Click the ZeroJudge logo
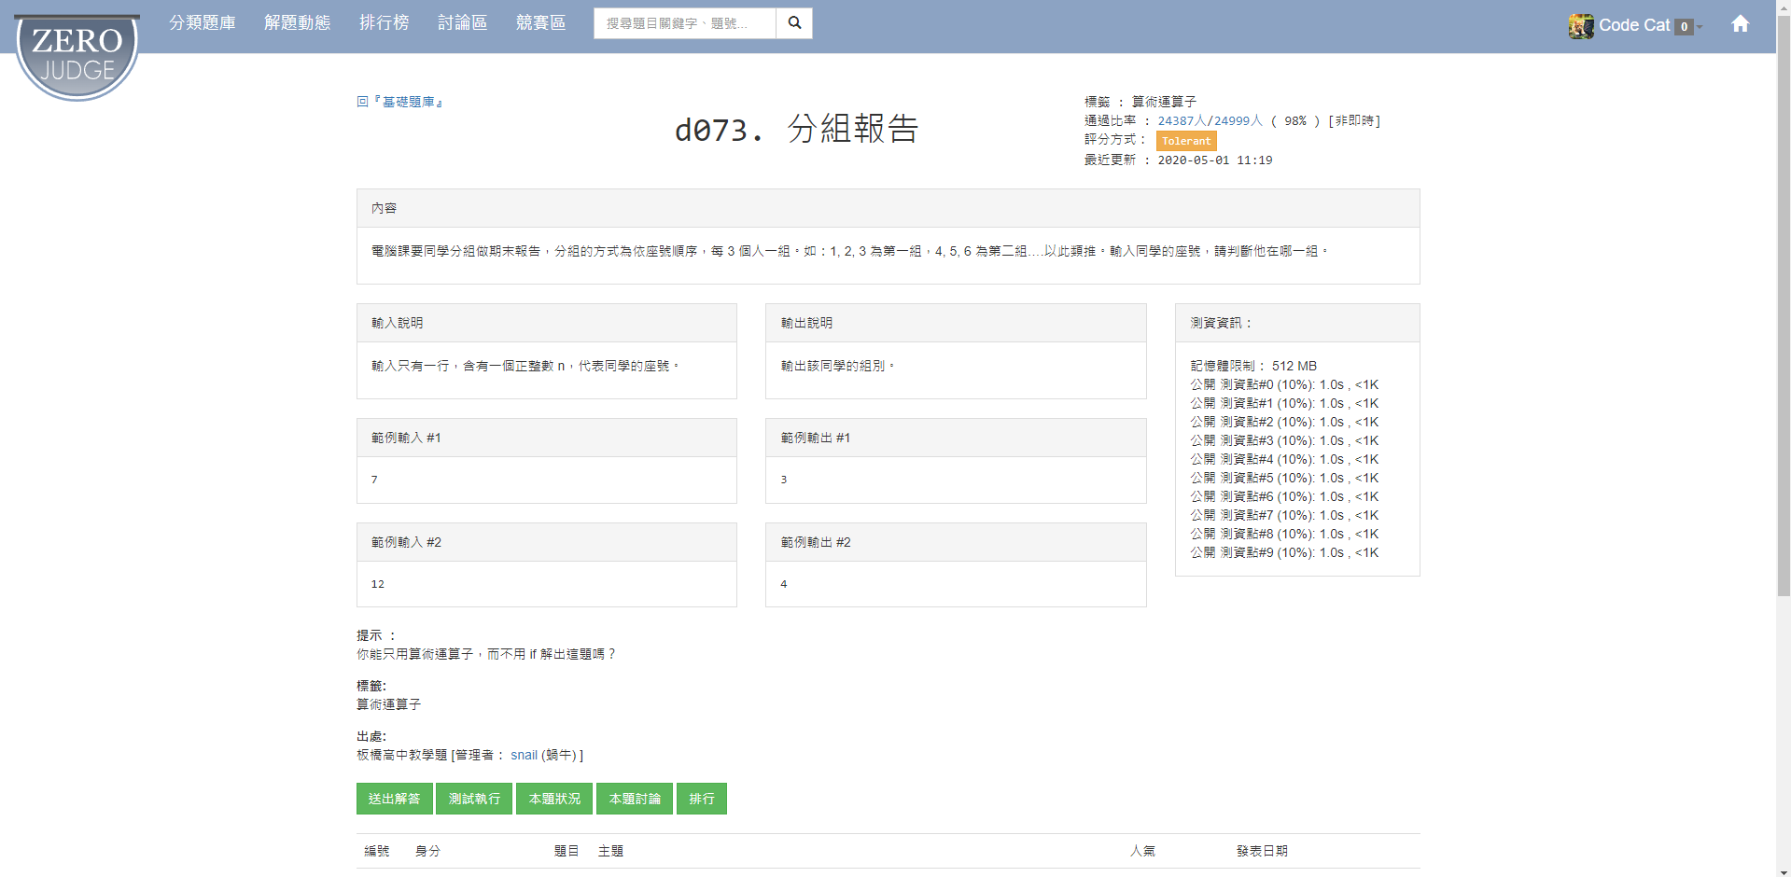 click(77, 56)
